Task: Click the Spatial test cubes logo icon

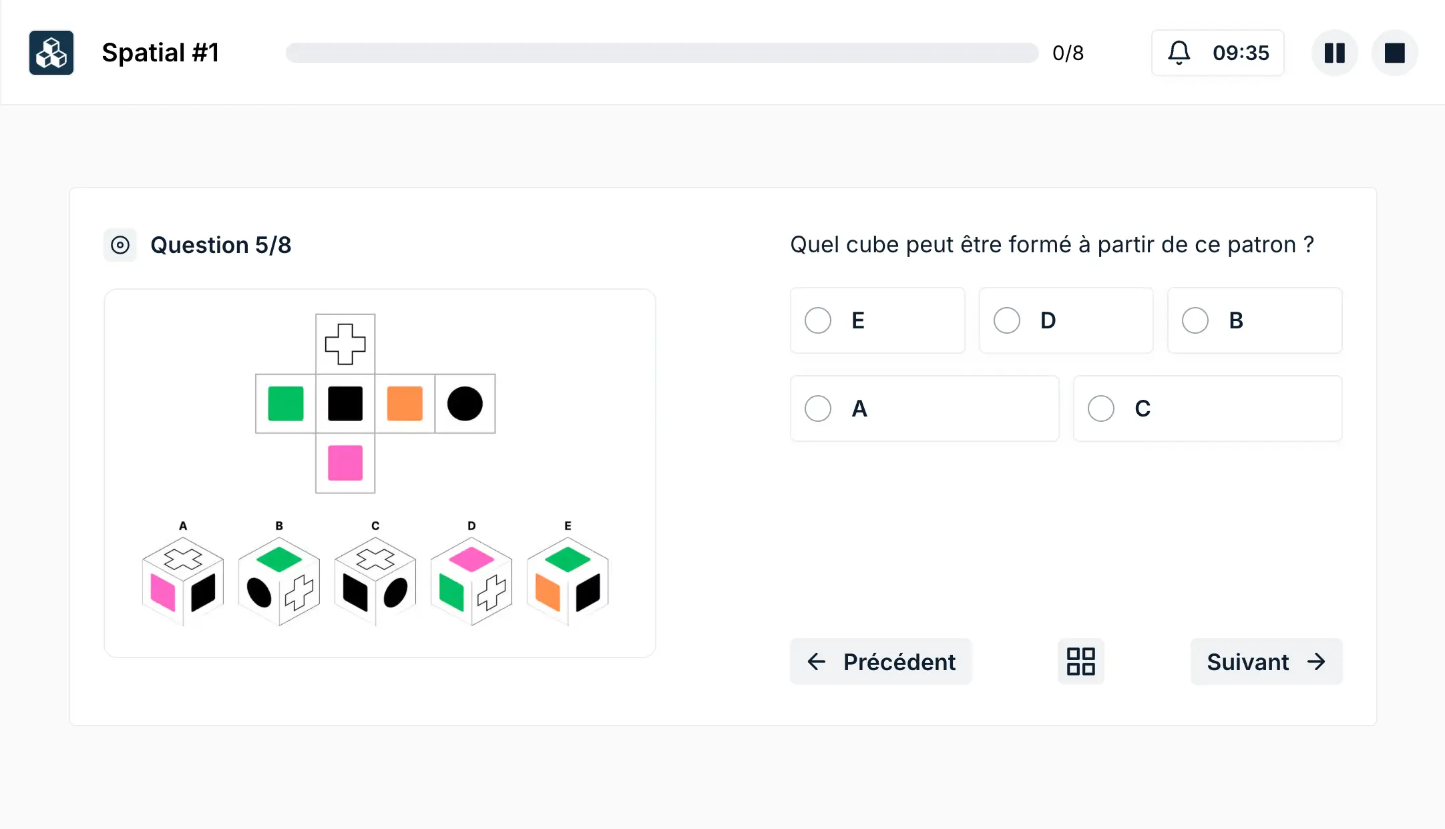Action: pos(51,53)
